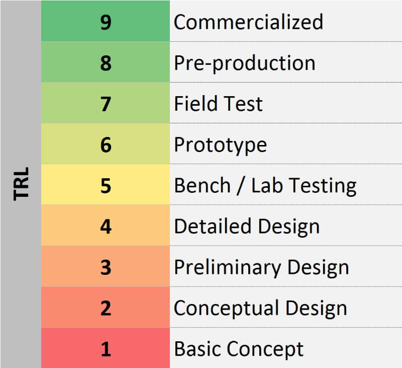Screen dimensions: 402x368
Task: Click the Basic Concept label
Action: (x=239, y=349)
